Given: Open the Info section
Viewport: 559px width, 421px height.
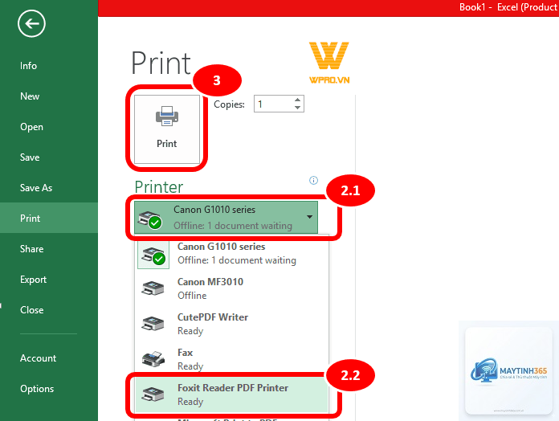Looking at the screenshot, I should point(28,66).
